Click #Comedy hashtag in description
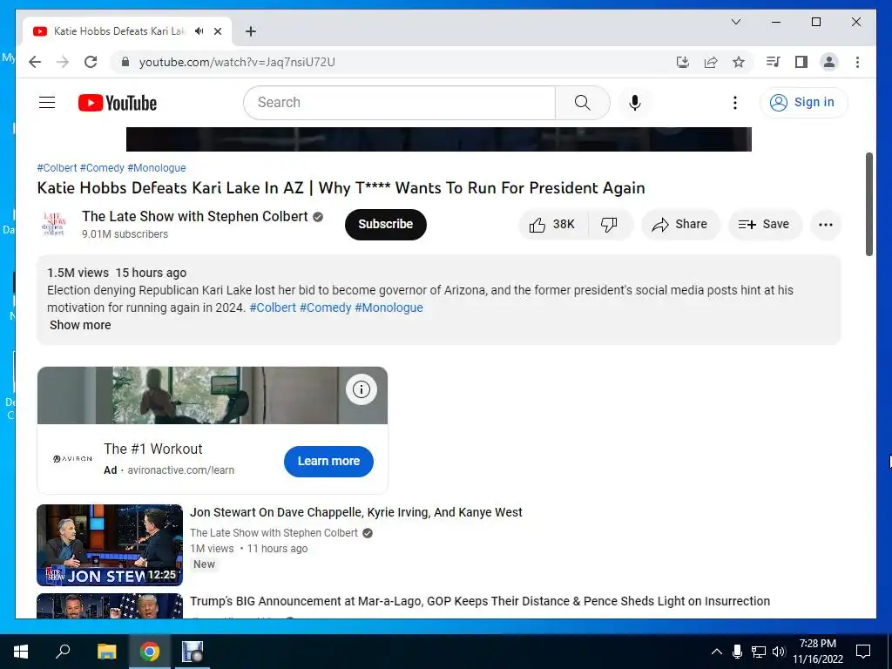This screenshot has width=892, height=669. 326,307
